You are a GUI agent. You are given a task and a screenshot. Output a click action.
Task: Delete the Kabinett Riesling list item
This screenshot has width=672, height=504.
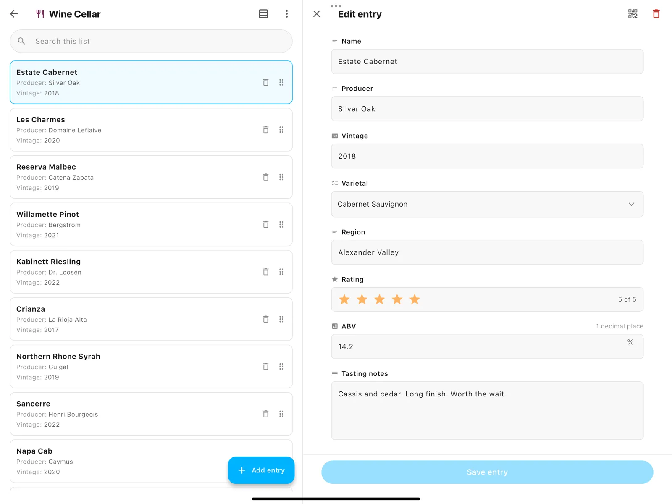pos(266,272)
